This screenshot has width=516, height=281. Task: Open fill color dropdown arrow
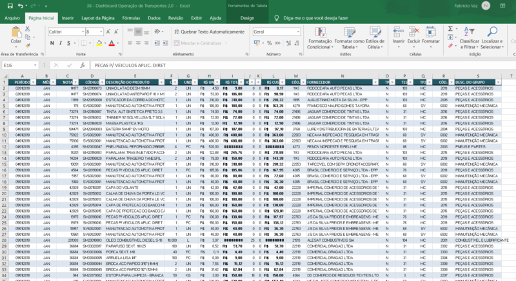click(x=105, y=43)
